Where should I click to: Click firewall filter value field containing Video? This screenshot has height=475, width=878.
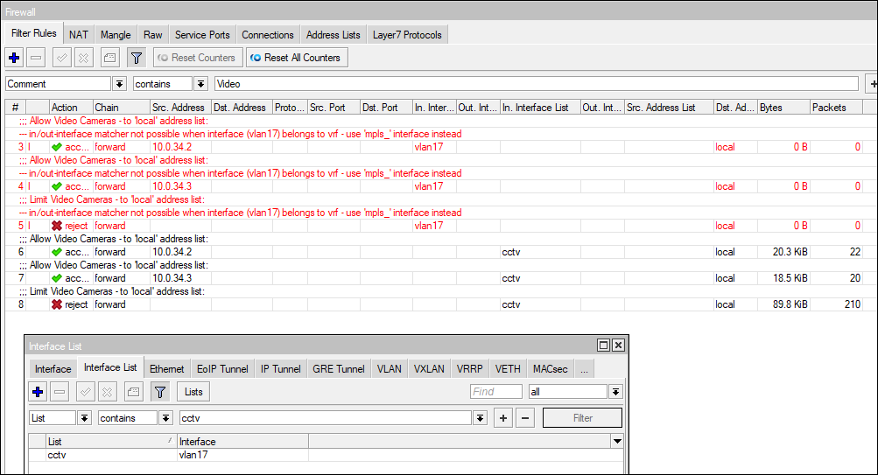[x=537, y=84]
